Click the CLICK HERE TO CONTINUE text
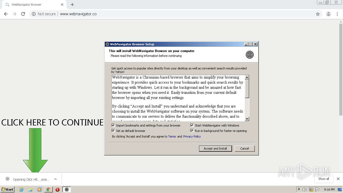This screenshot has width=343, height=193. pyautogui.click(x=52, y=123)
